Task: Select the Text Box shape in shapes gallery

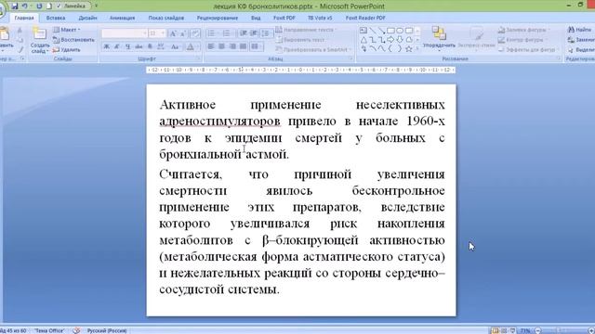Action: pyautogui.click(x=364, y=31)
